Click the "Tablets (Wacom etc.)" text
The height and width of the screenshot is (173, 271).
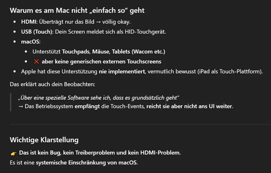tap(139, 52)
